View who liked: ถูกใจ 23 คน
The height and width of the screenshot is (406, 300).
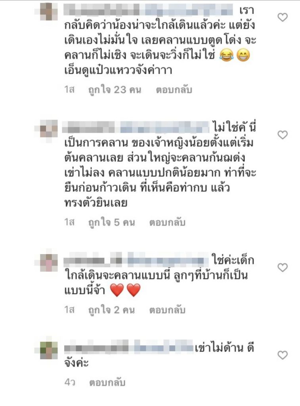click(x=115, y=90)
